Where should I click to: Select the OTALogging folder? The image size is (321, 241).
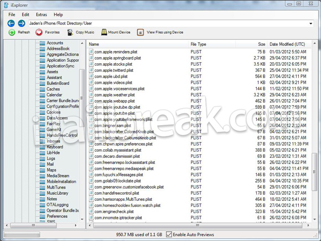click(58, 205)
